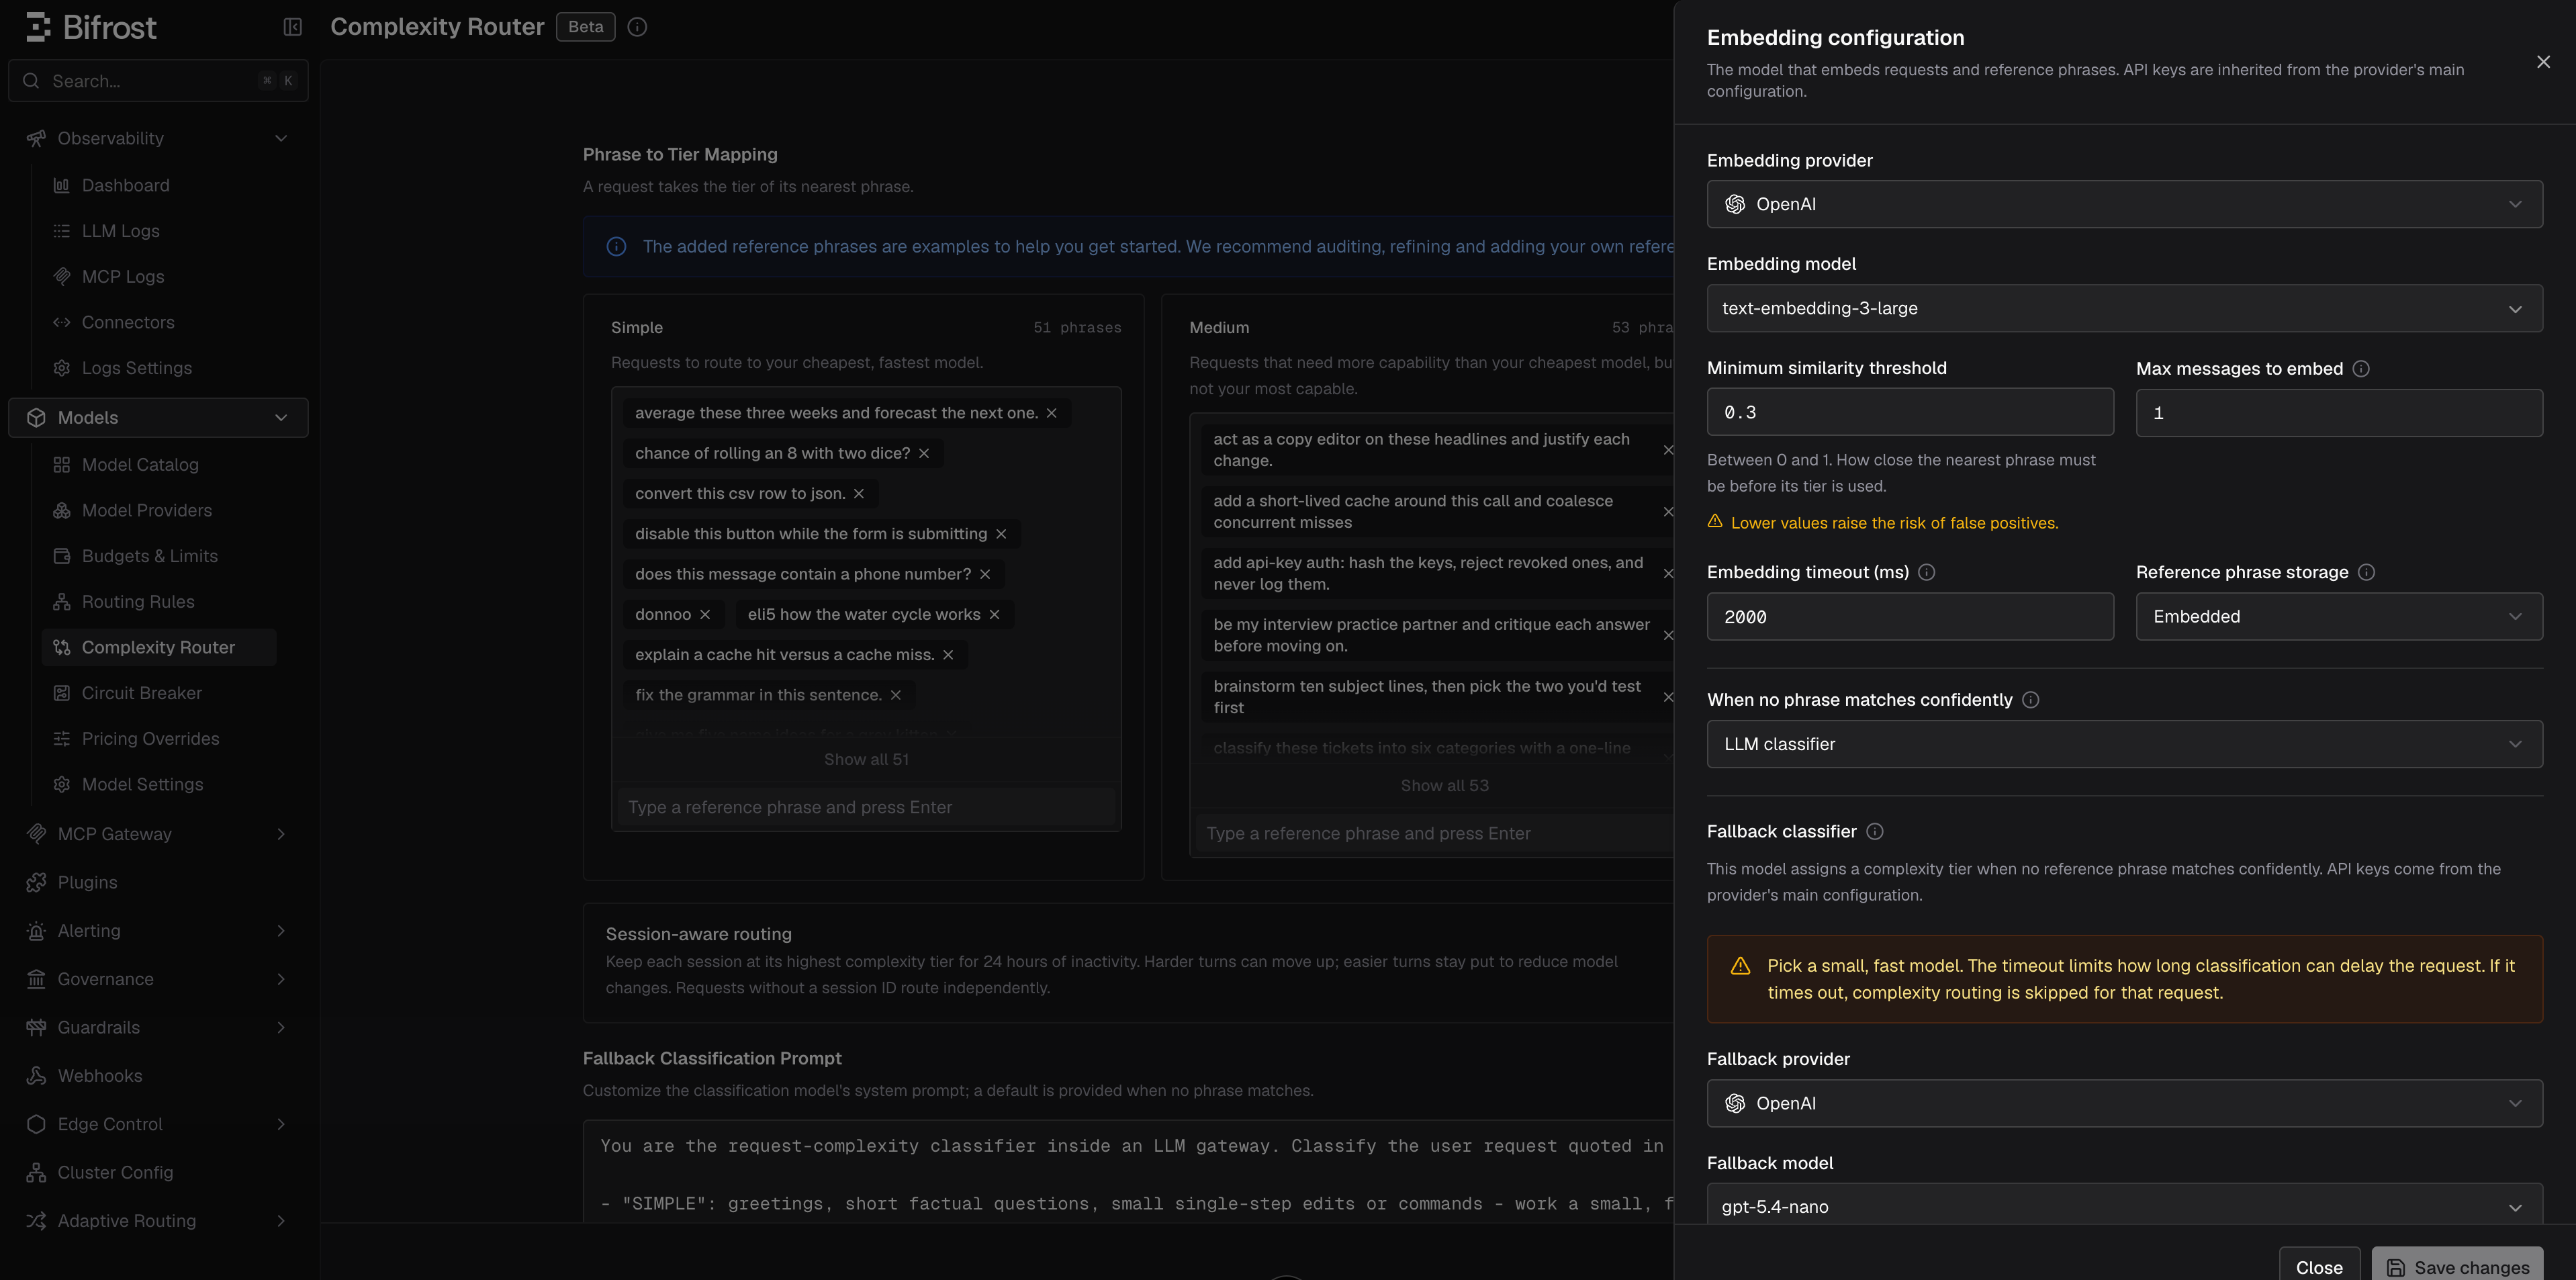The image size is (2576, 1280).
Task: Remove 'fix the grammar in this sentence.' phrase
Action: tap(896, 695)
